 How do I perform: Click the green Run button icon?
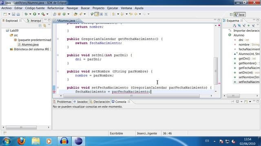click(x=35, y=14)
